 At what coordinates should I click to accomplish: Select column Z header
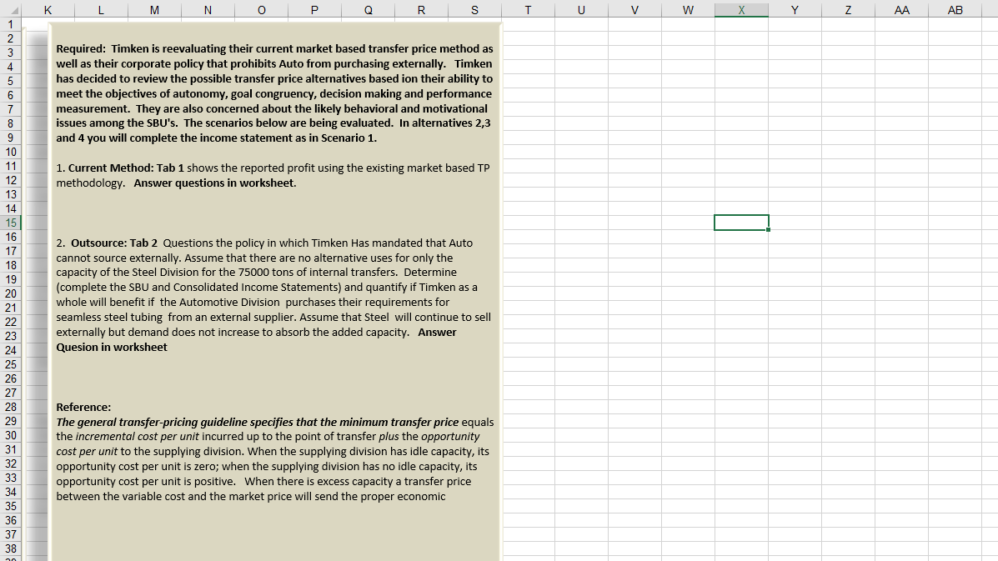click(848, 10)
